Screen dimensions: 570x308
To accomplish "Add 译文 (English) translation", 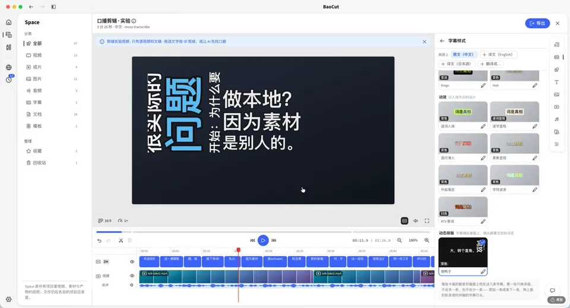I will point(498,55).
